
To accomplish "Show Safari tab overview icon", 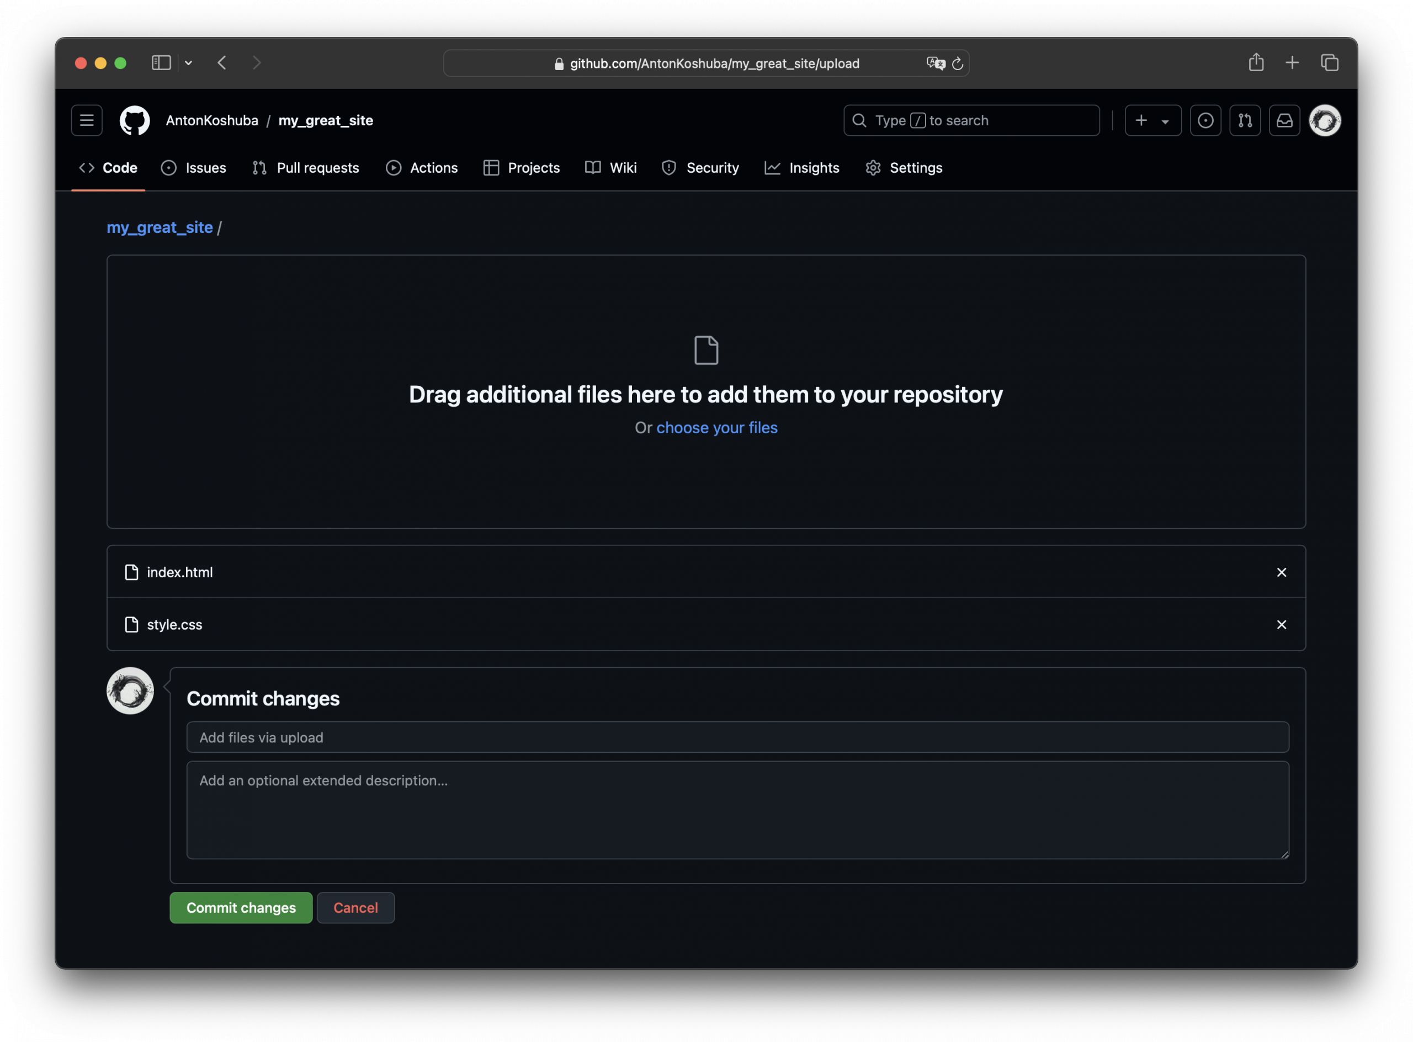I will coord(1330,62).
